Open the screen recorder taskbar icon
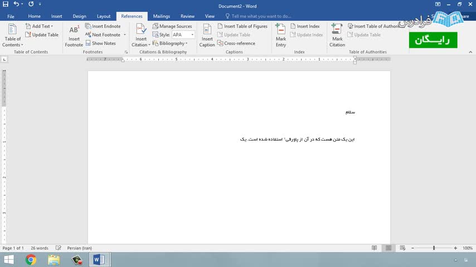This screenshot has width=476, height=267. coord(77,260)
